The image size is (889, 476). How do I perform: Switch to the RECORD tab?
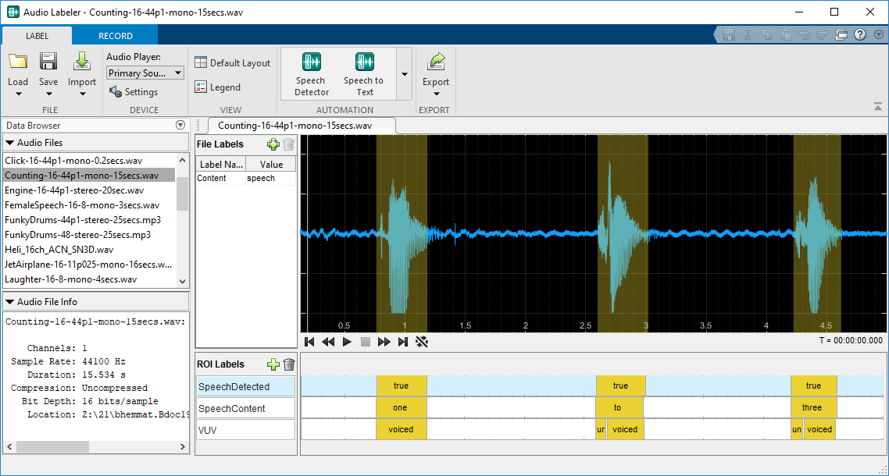(x=115, y=36)
